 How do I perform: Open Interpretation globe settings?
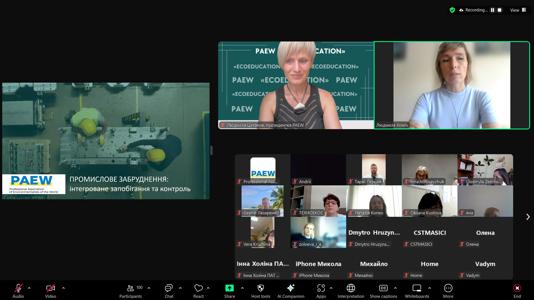coord(351,291)
